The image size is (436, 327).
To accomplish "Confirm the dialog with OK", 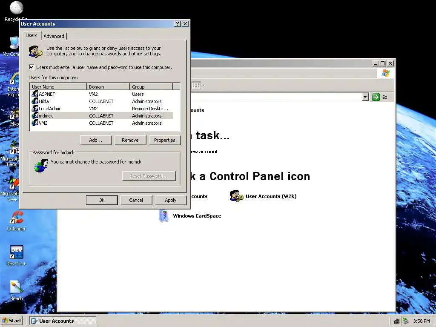I will 101,200.
